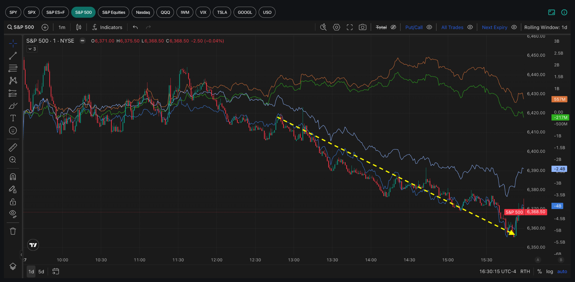
Task: Enter fullscreen chart mode
Action: (350, 27)
